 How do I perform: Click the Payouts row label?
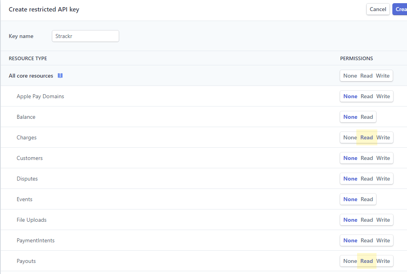(26, 261)
